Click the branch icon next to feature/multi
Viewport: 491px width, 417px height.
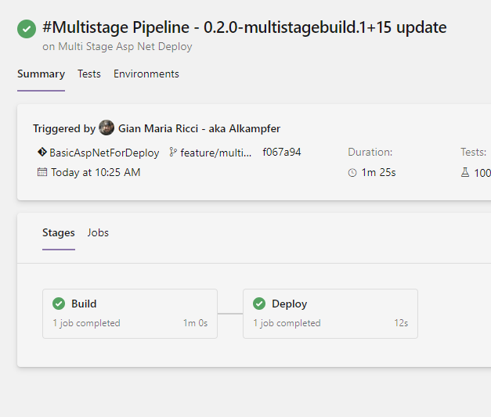pyautogui.click(x=173, y=153)
